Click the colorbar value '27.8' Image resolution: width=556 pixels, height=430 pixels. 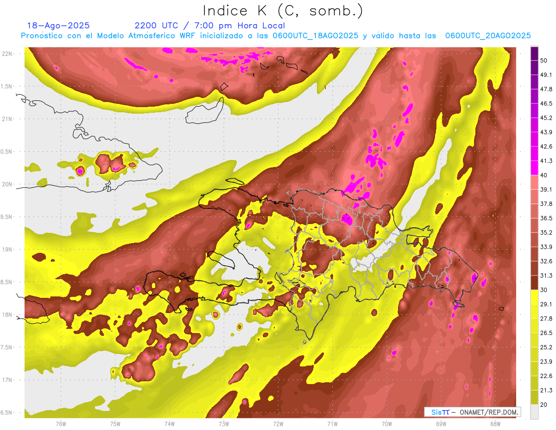(x=546, y=318)
